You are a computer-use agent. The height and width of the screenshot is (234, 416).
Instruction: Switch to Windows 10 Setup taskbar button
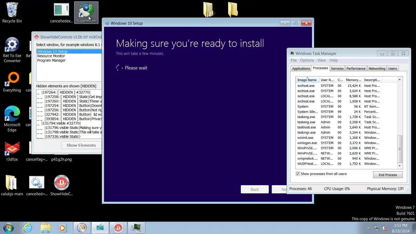pos(100,228)
